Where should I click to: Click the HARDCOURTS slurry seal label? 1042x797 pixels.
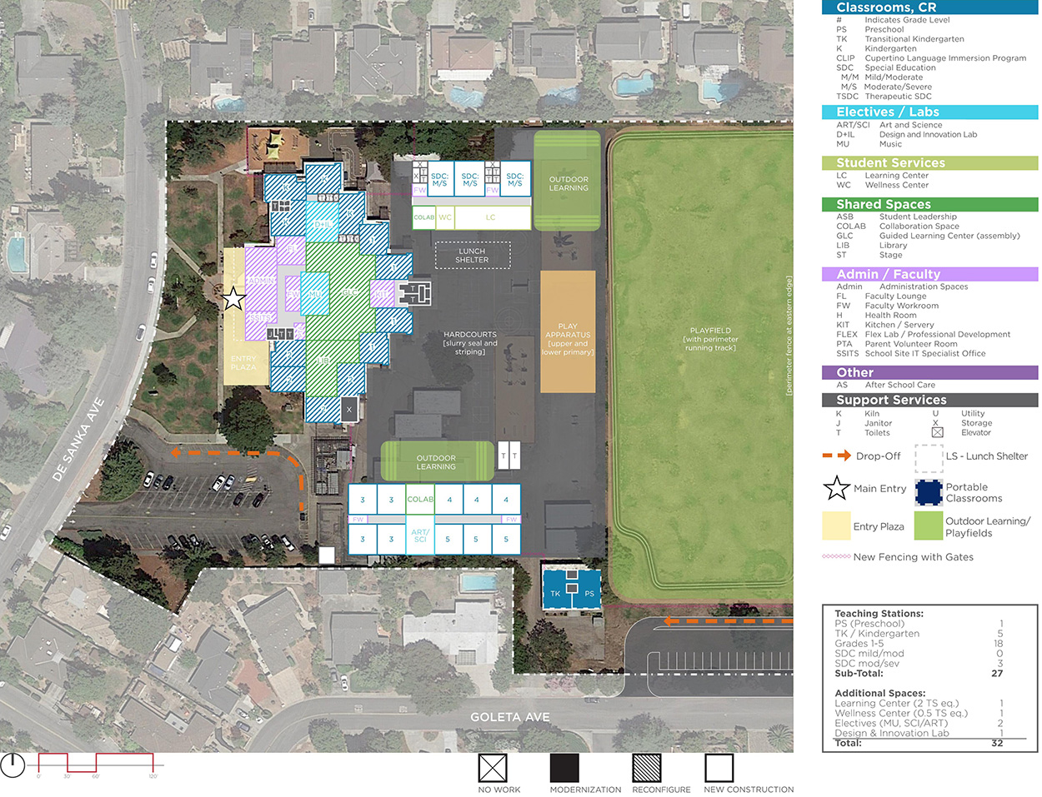click(x=470, y=343)
